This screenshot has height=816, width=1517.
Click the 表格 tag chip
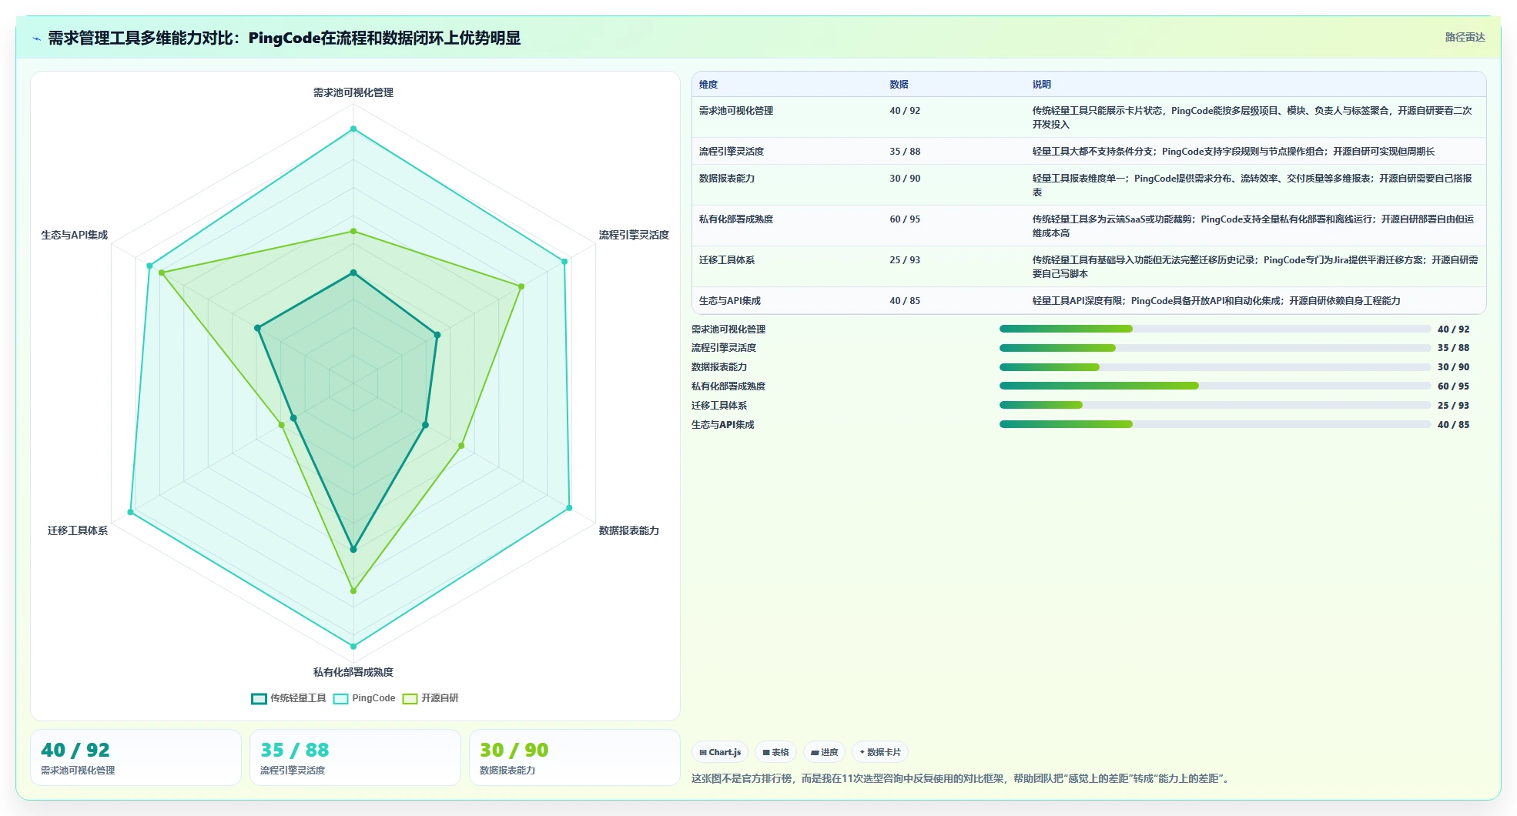(775, 752)
